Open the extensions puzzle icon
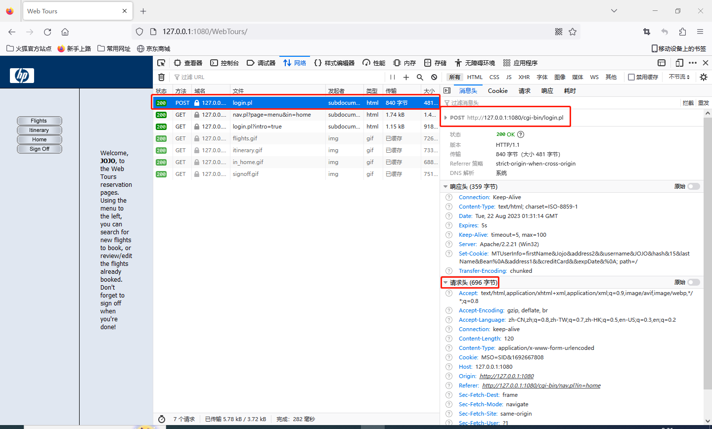Screen dimensions: 712x429 (682, 32)
